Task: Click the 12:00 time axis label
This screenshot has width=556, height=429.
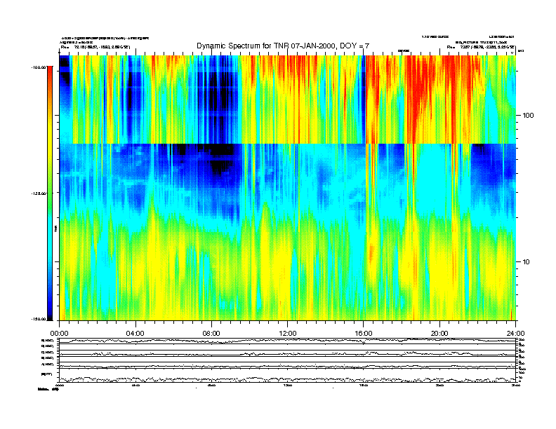Action: click(288, 334)
